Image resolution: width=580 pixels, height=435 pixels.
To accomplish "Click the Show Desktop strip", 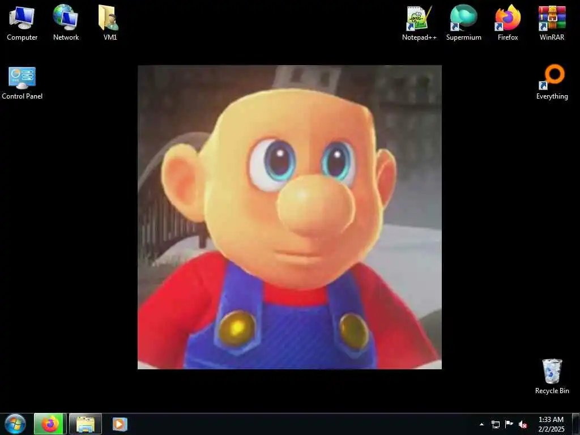I will [576, 424].
